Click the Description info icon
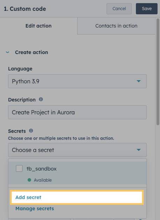The image size is (160, 220). point(41,99)
